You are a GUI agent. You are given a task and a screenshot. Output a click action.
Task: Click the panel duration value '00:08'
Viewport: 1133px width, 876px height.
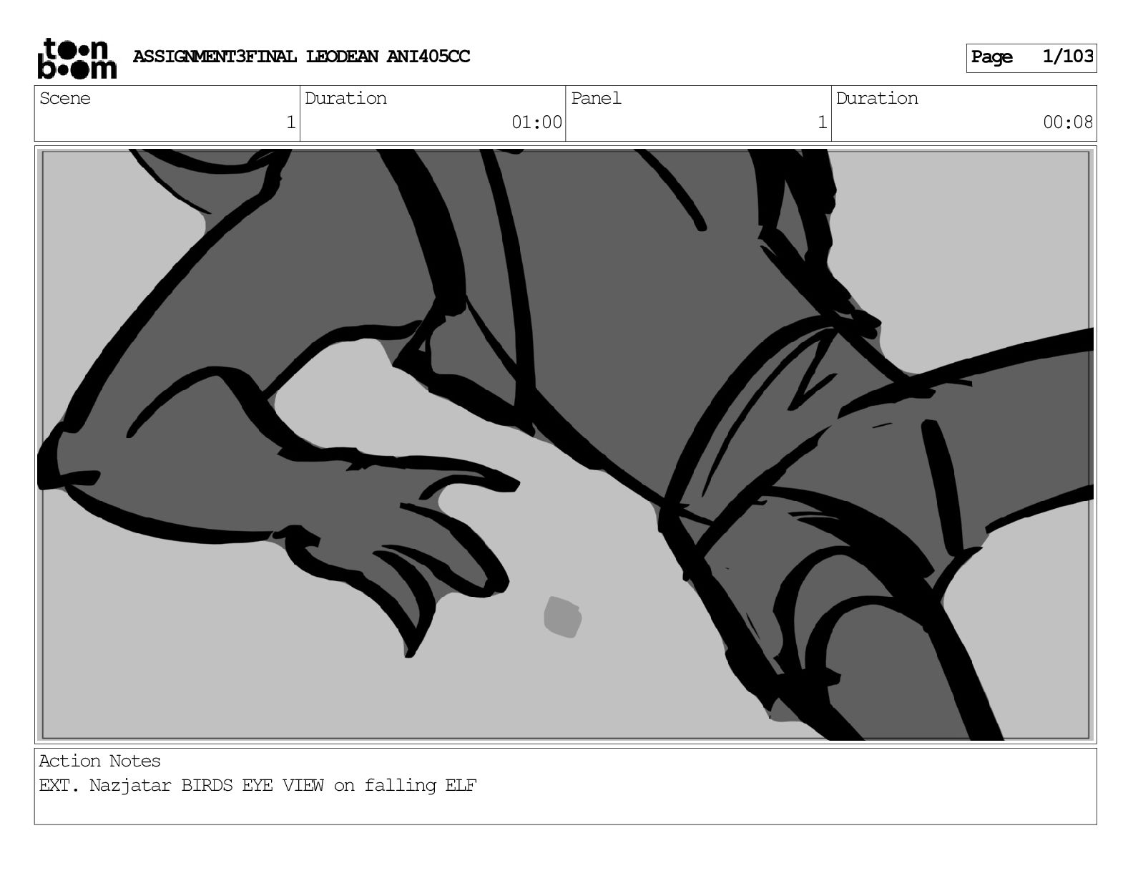1068,123
